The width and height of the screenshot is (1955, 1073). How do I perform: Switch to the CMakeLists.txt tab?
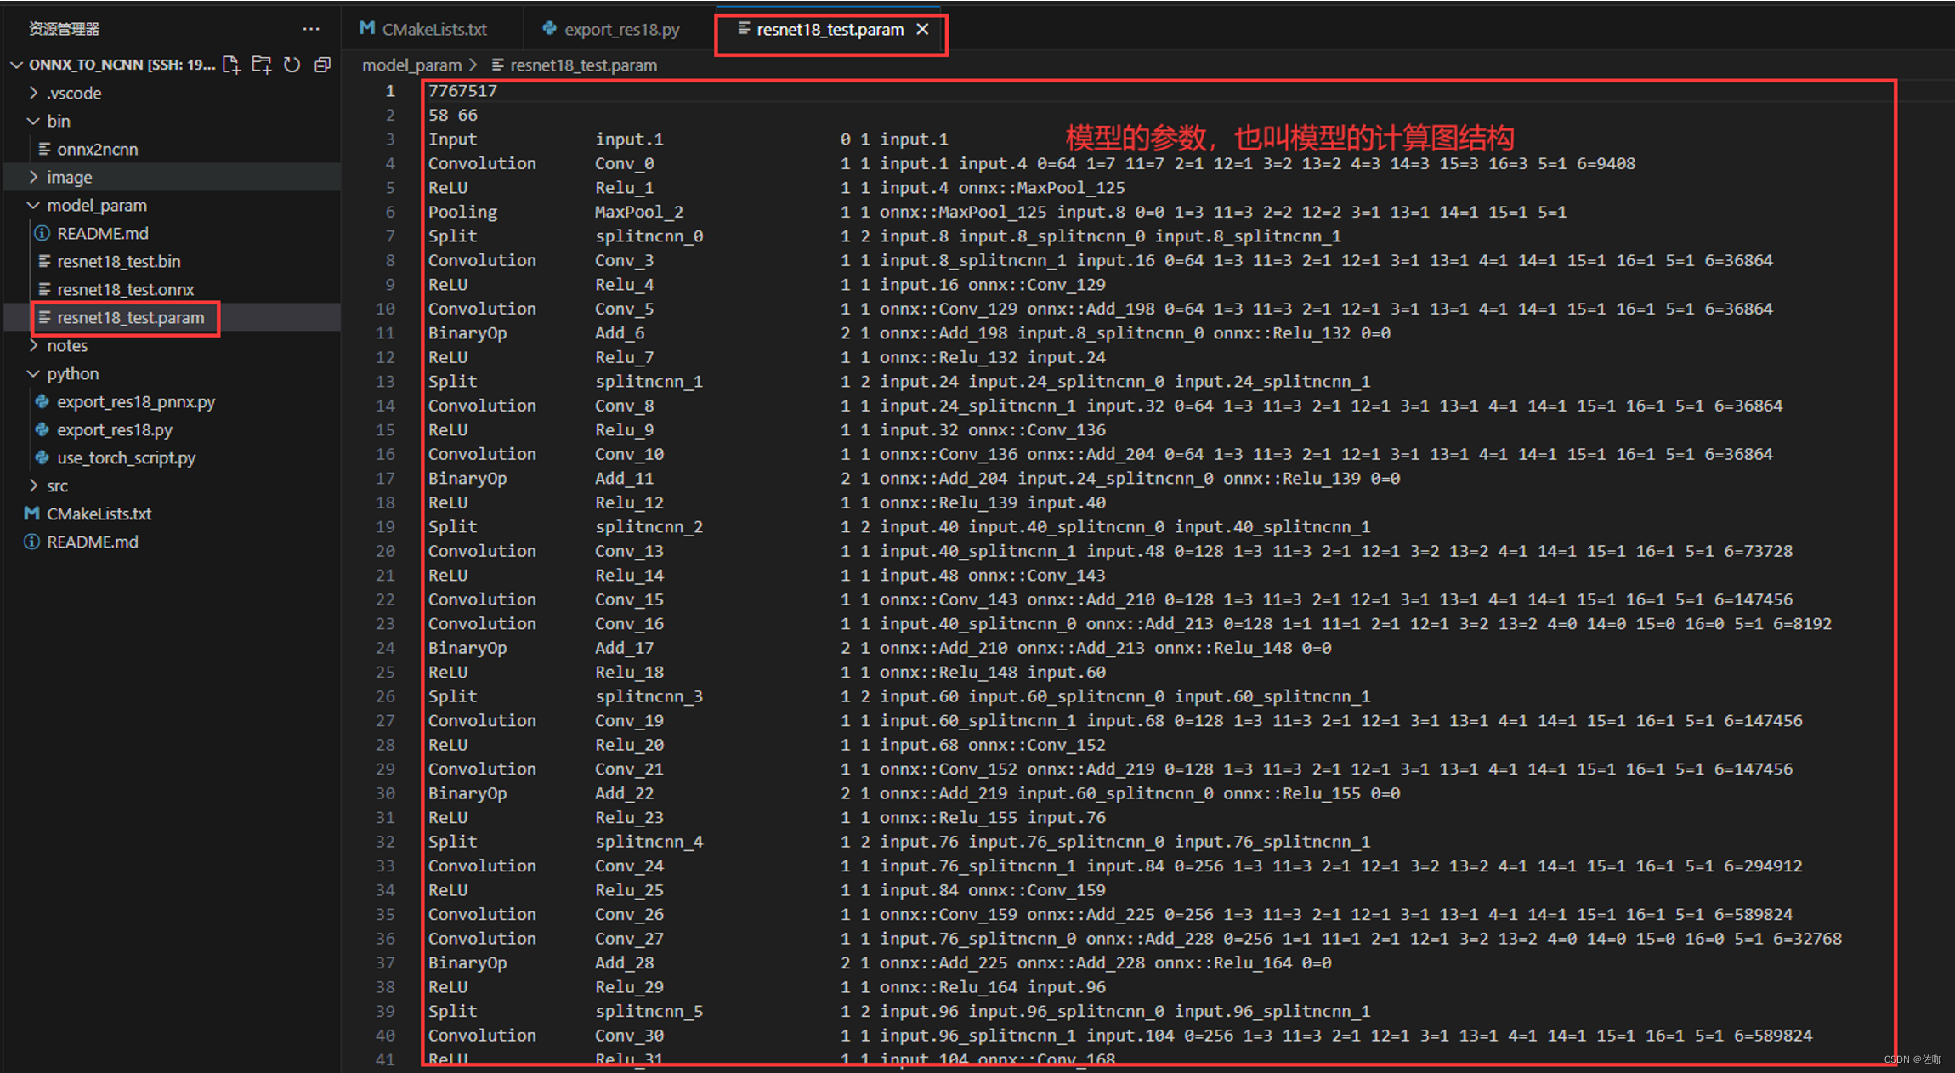coord(434,30)
